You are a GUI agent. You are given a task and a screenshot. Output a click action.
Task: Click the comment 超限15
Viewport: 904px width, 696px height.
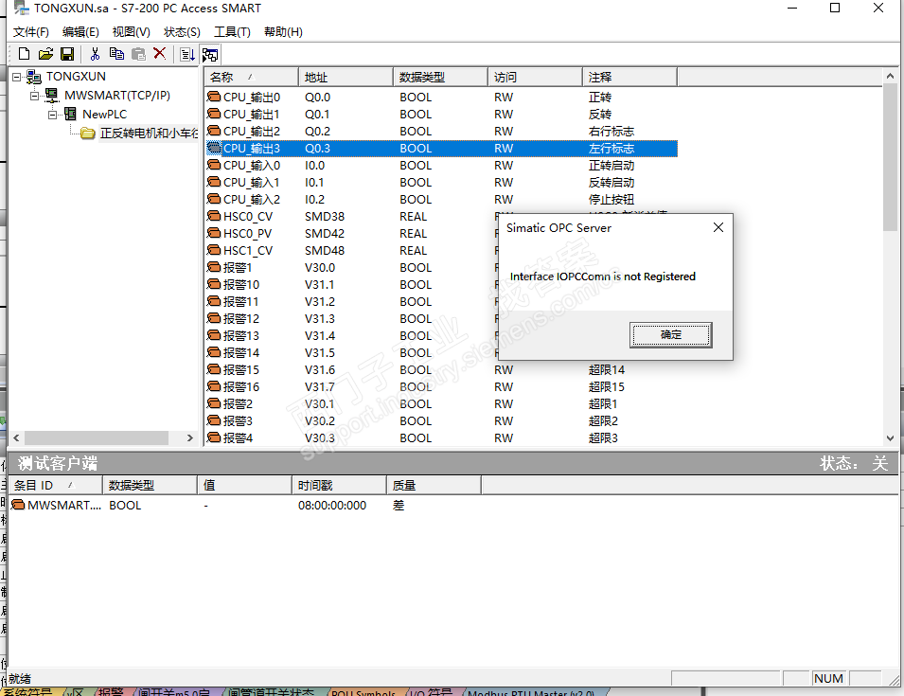607,386
